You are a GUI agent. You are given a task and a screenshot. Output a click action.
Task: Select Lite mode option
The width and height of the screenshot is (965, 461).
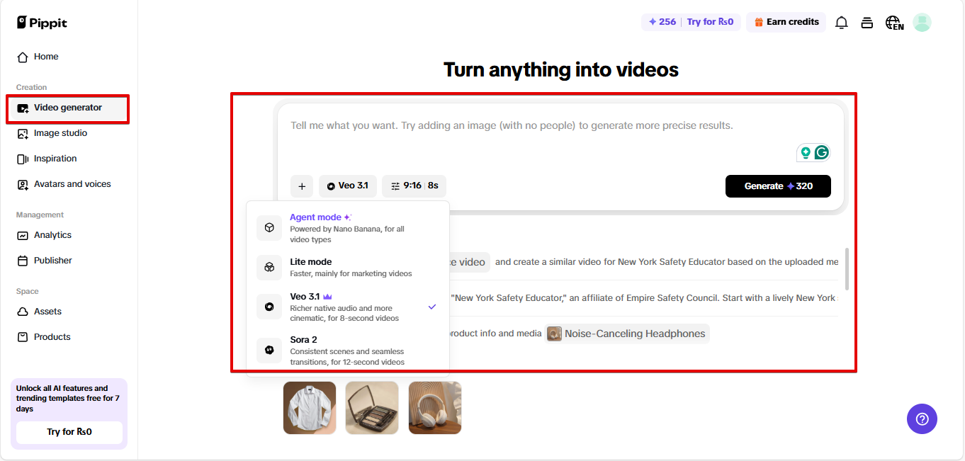click(348, 267)
